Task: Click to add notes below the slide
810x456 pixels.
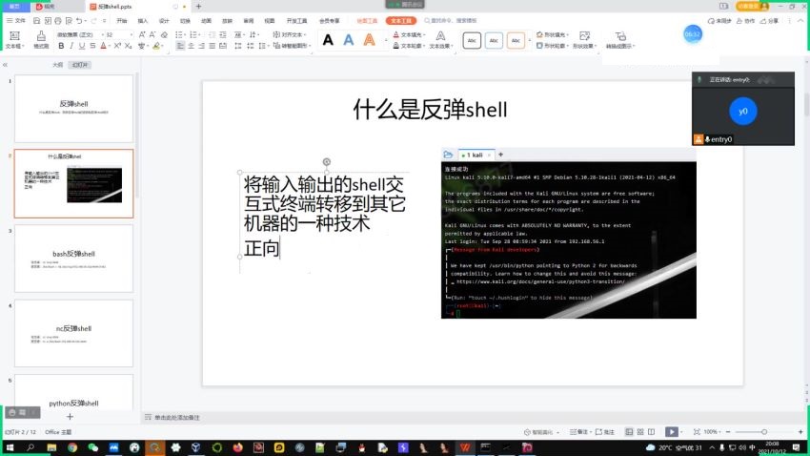Action: click(176, 417)
